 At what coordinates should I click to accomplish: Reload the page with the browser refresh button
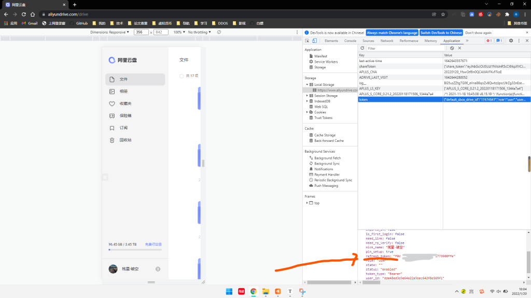[x=24, y=14]
